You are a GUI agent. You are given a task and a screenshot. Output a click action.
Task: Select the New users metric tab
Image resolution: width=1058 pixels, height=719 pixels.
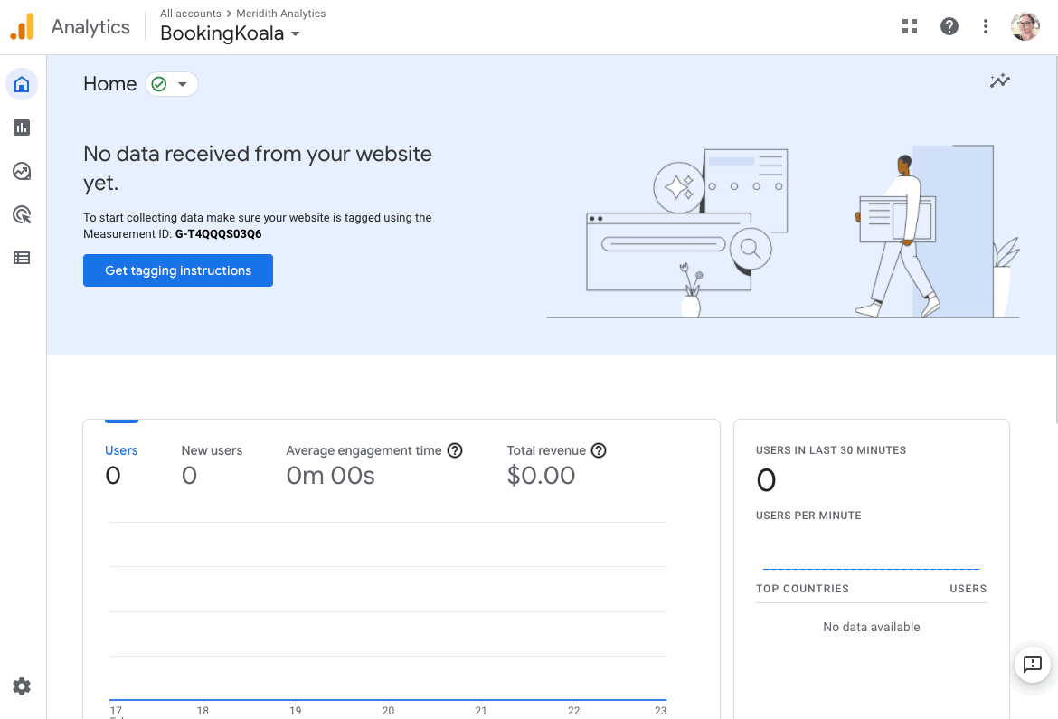212,450
